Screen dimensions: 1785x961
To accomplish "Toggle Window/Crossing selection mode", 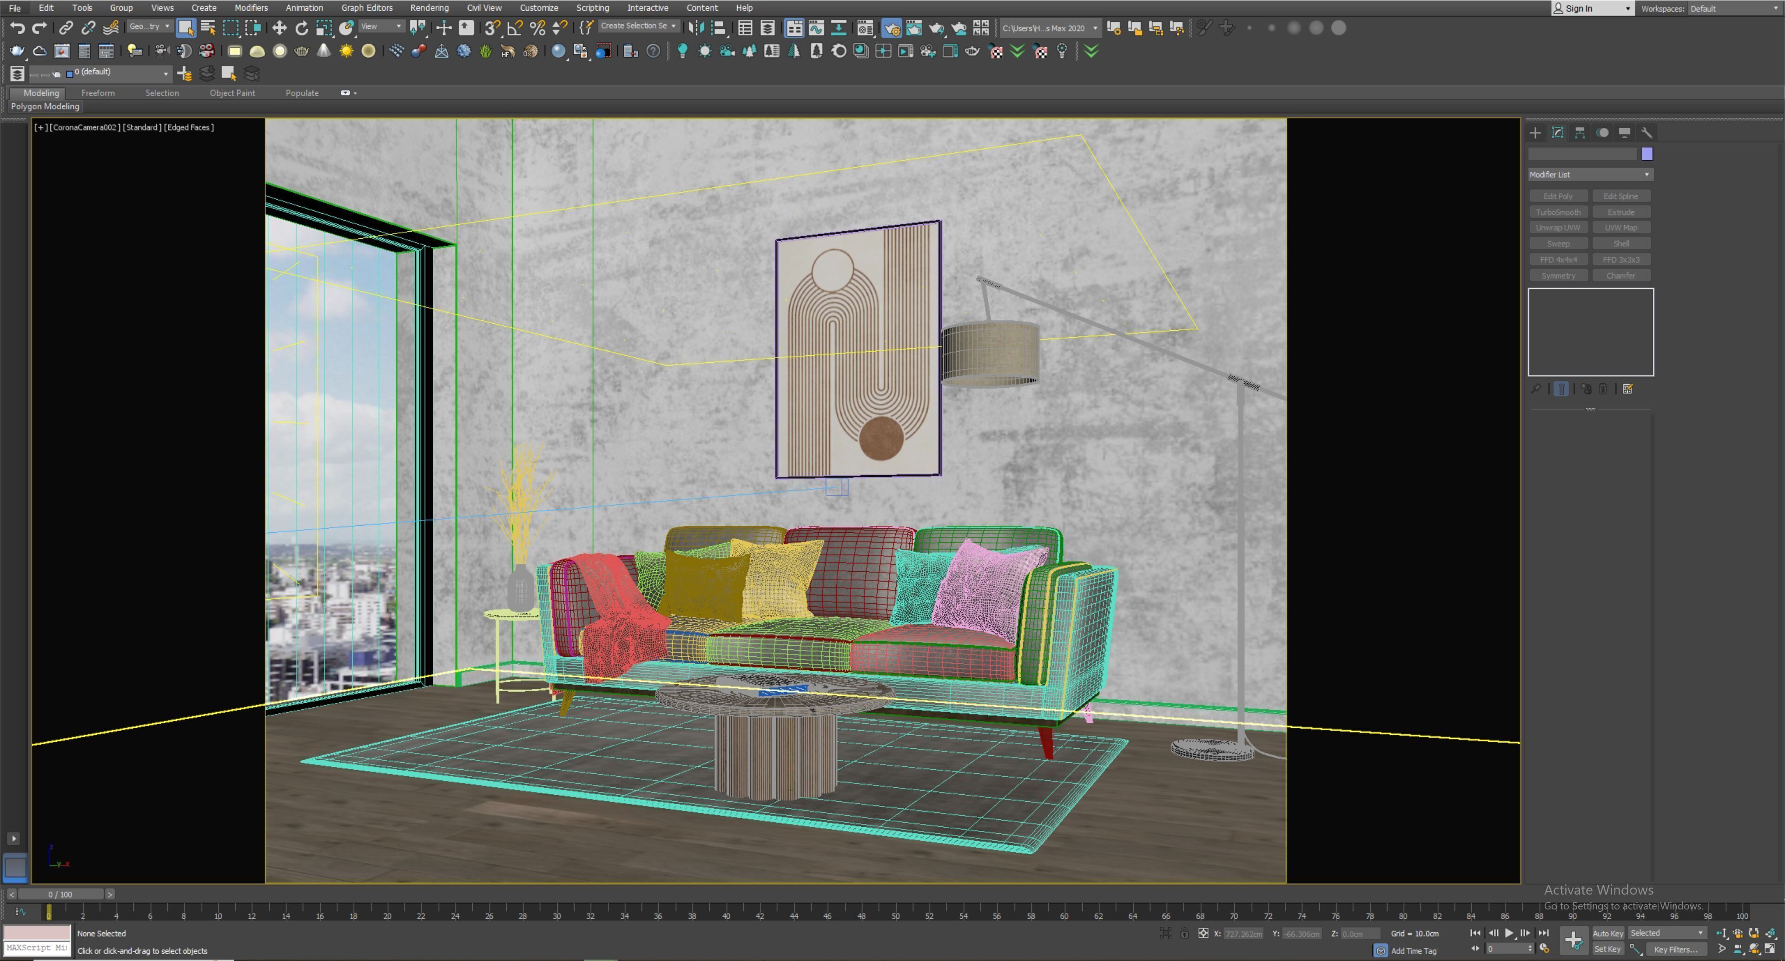I will pyautogui.click(x=253, y=28).
